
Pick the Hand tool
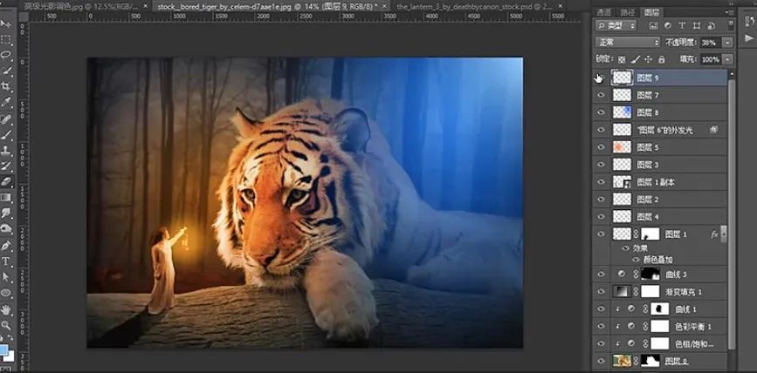point(6,309)
